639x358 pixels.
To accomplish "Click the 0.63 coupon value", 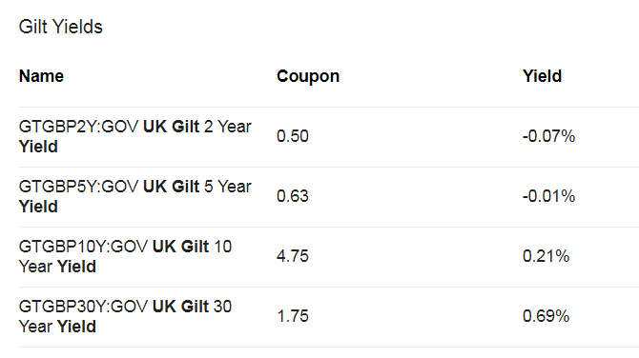I will click(293, 196).
